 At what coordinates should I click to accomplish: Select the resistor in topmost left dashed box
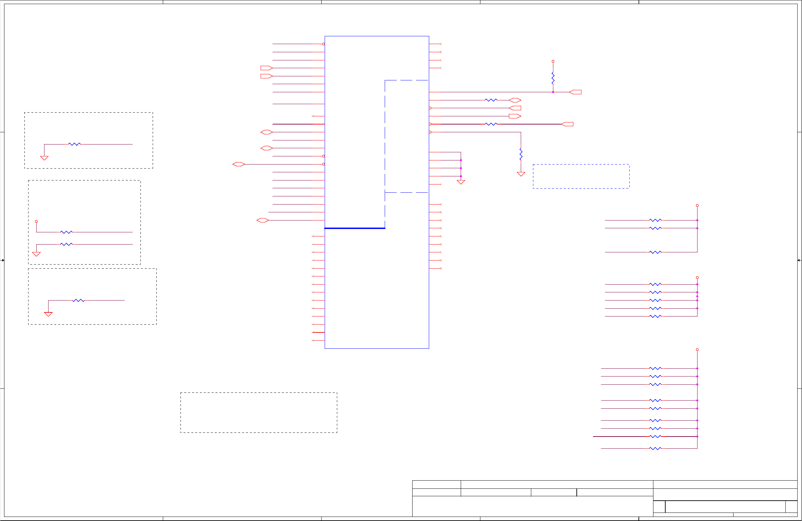click(x=74, y=144)
